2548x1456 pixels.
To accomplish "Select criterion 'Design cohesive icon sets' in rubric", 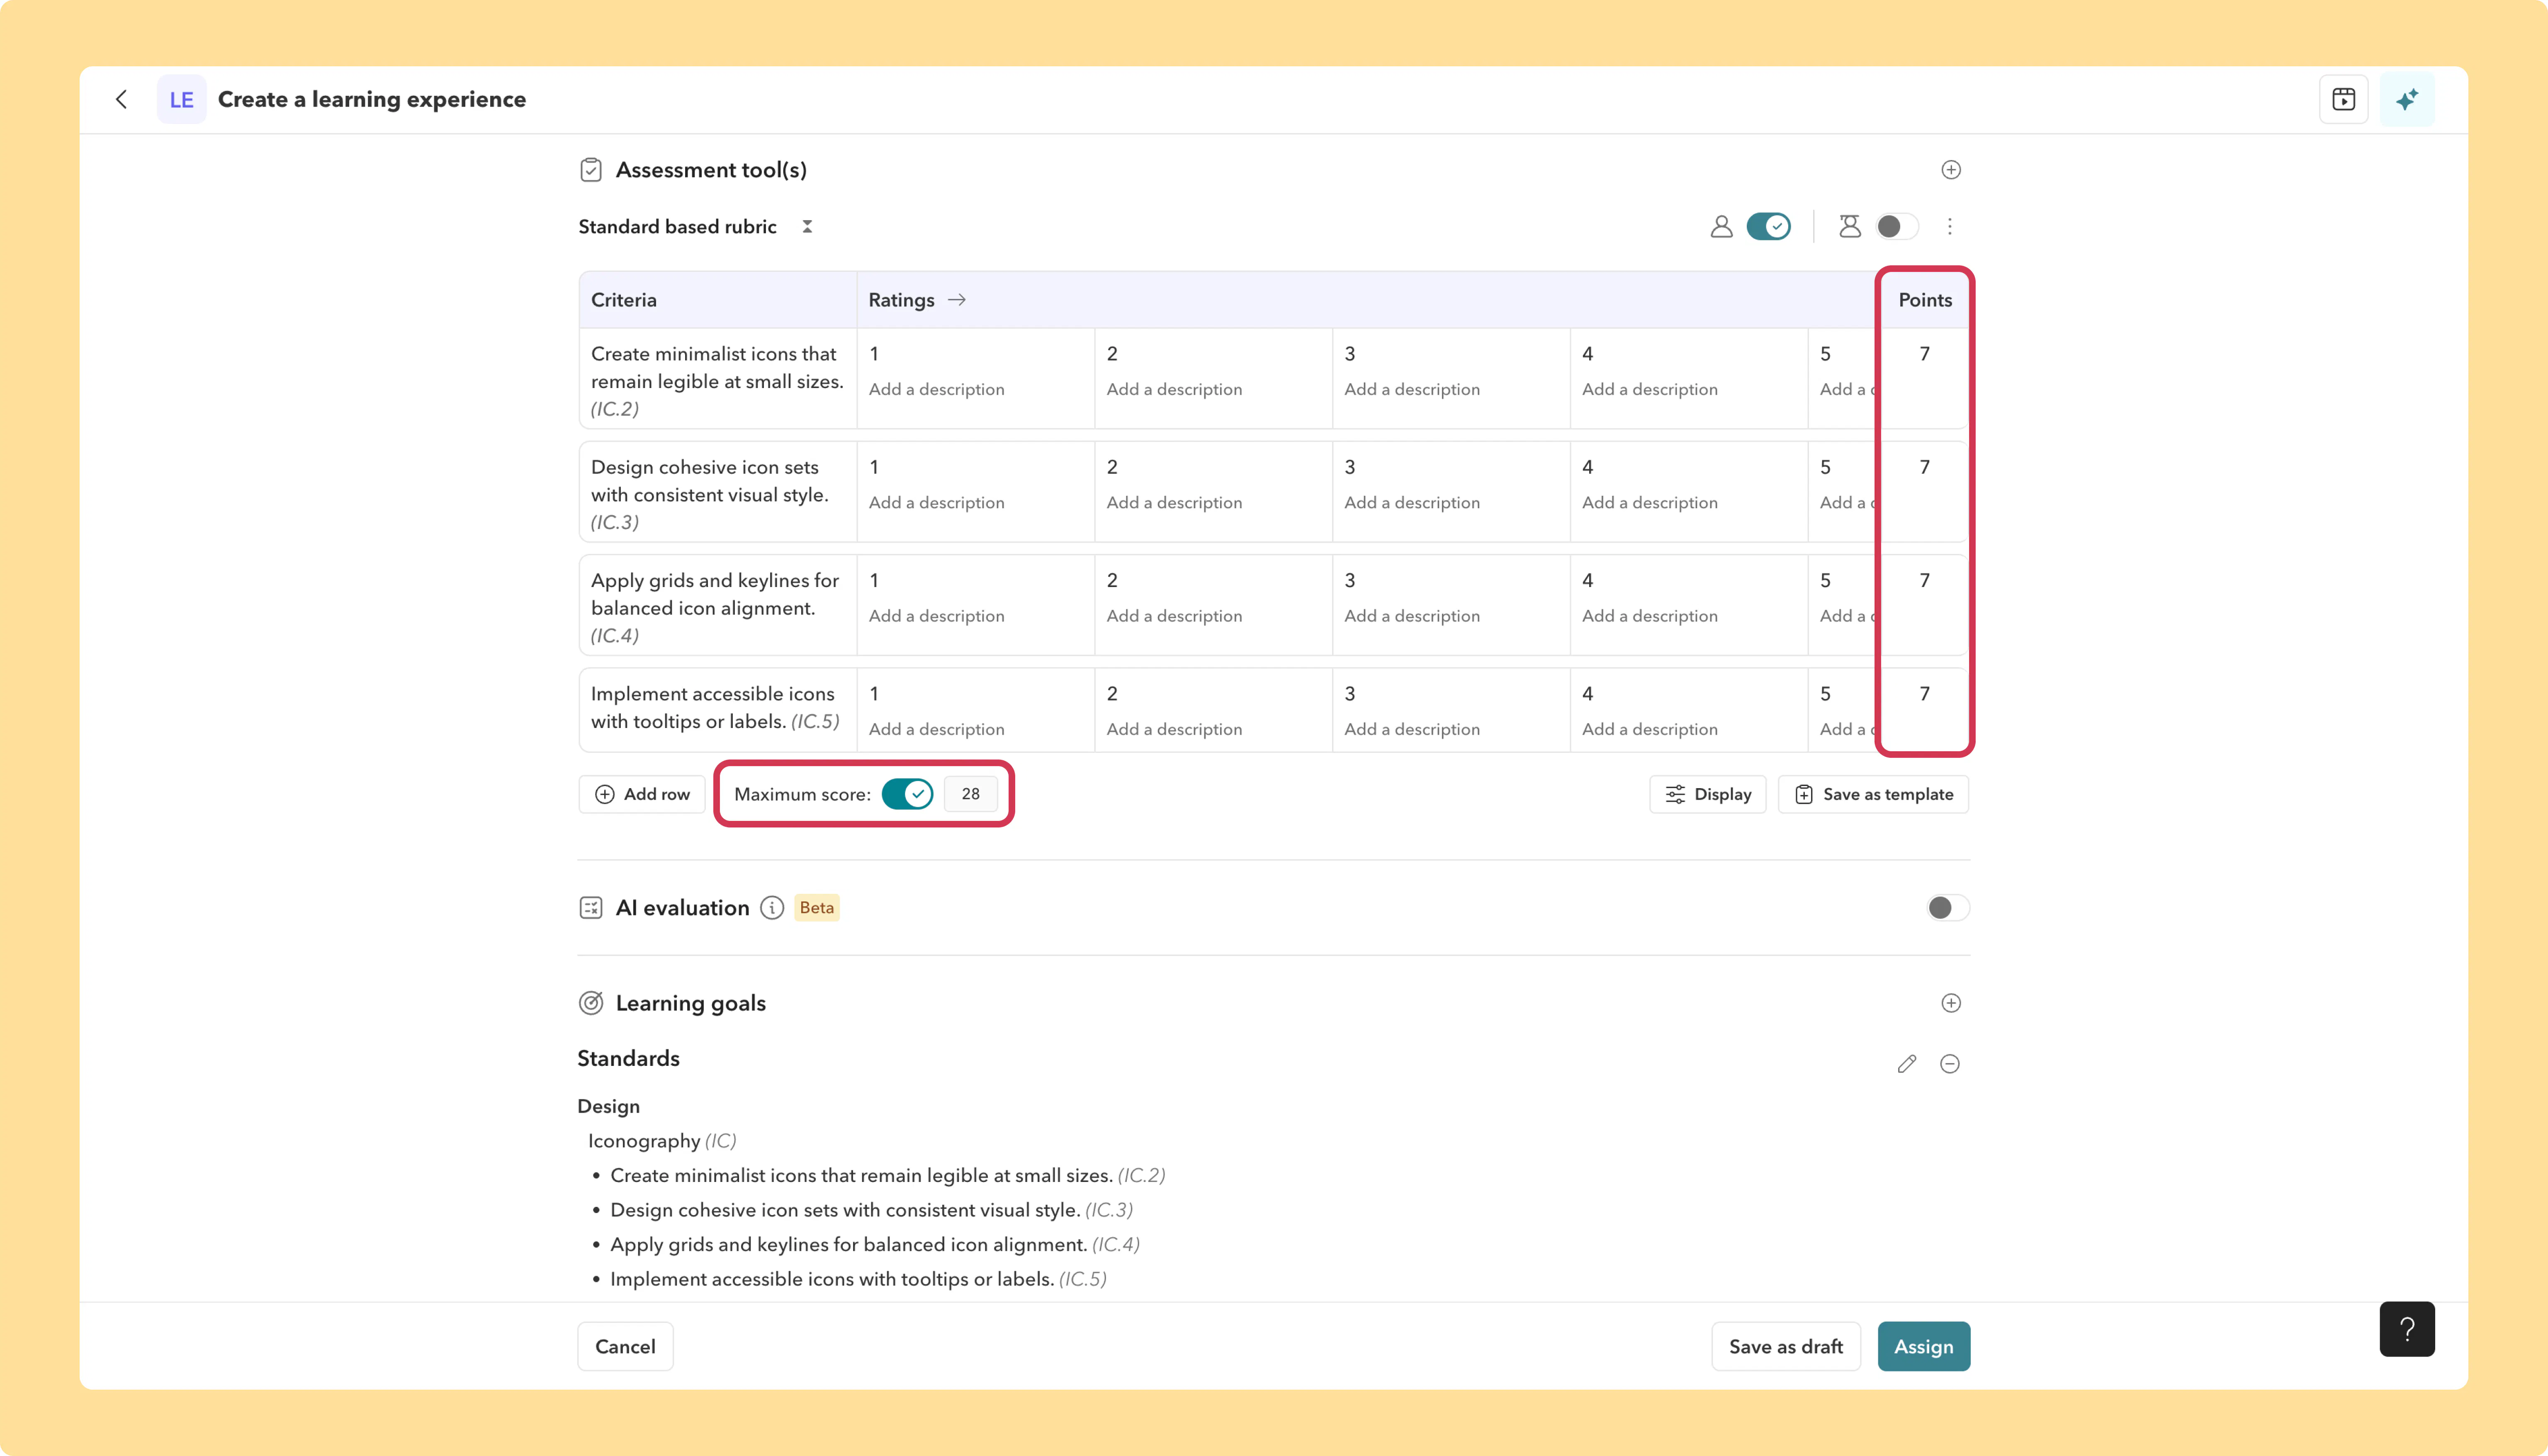I will click(x=709, y=494).
